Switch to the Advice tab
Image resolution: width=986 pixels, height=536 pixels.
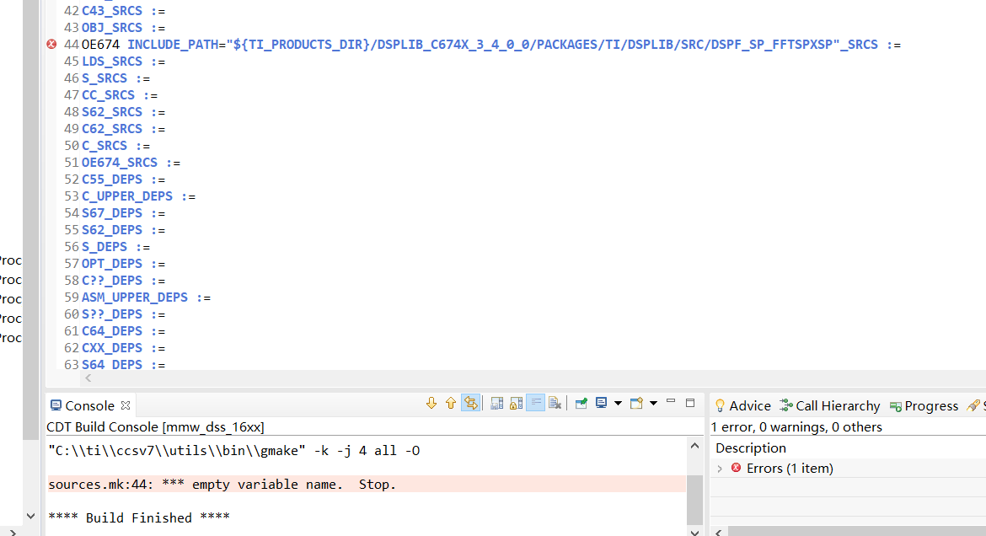[742, 405]
